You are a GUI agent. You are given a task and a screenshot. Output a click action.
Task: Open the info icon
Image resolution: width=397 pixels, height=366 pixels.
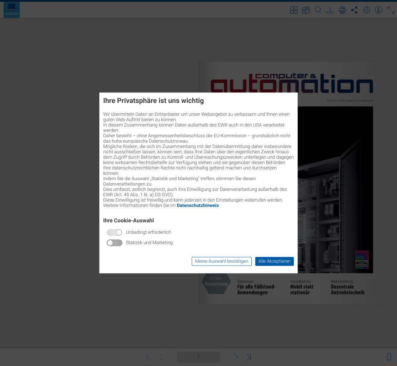coord(378,10)
